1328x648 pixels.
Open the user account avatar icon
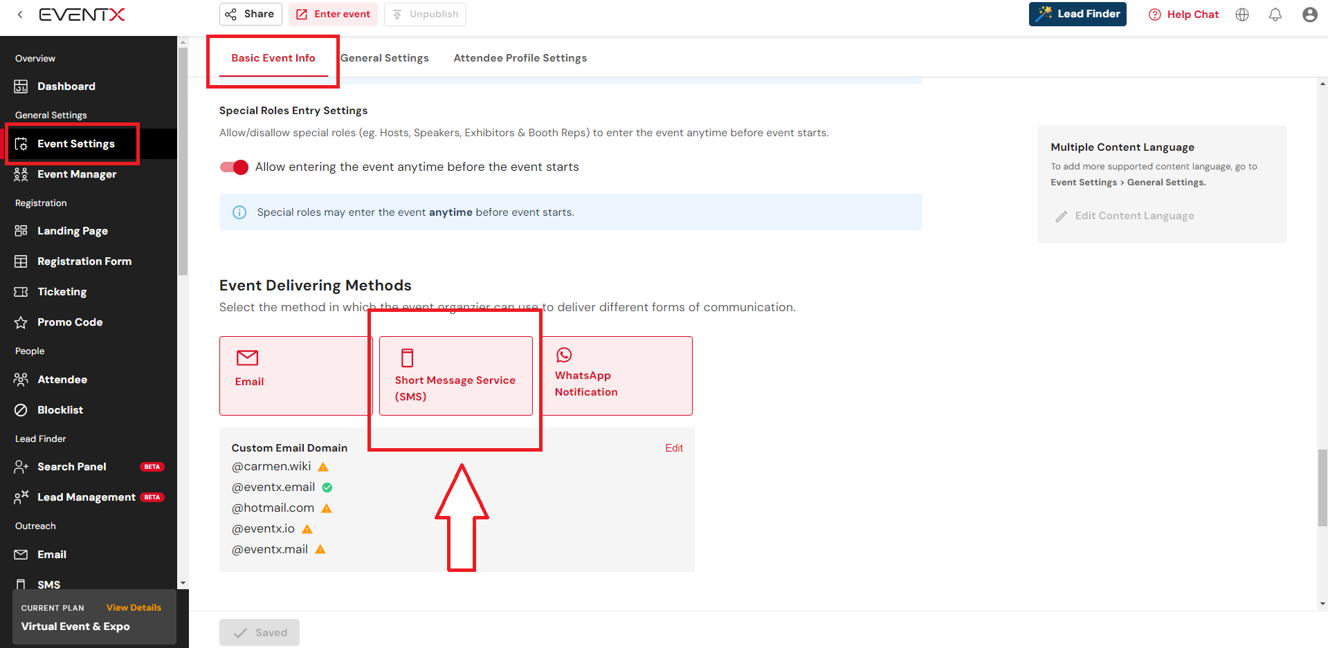[1310, 15]
